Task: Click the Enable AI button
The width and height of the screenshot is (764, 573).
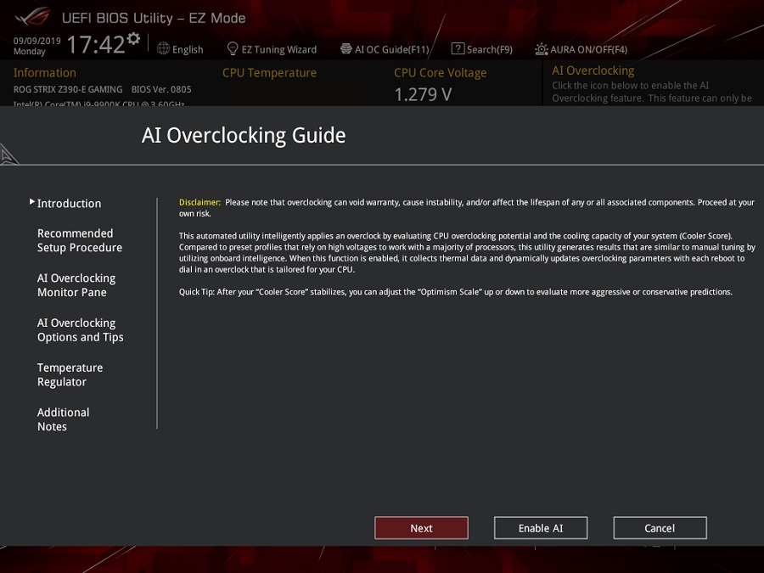Action: click(541, 528)
